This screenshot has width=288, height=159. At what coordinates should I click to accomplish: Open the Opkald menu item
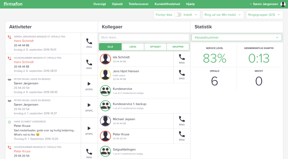[117, 4]
